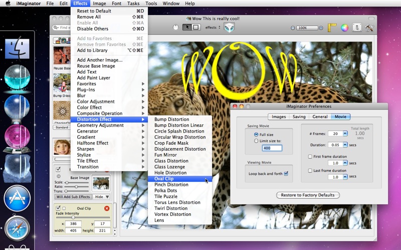Expand the Generator submenu

[109, 131]
